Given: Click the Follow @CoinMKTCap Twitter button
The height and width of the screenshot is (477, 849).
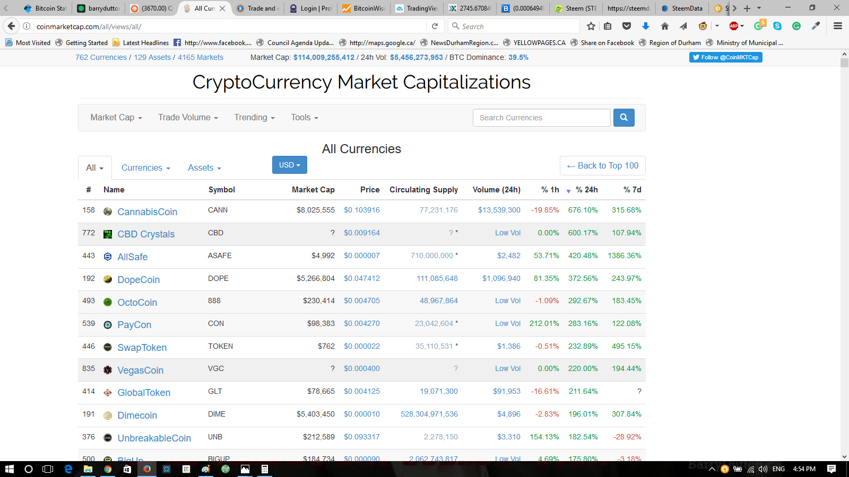Looking at the screenshot, I should pyautogui.click(x=726, y=57).
